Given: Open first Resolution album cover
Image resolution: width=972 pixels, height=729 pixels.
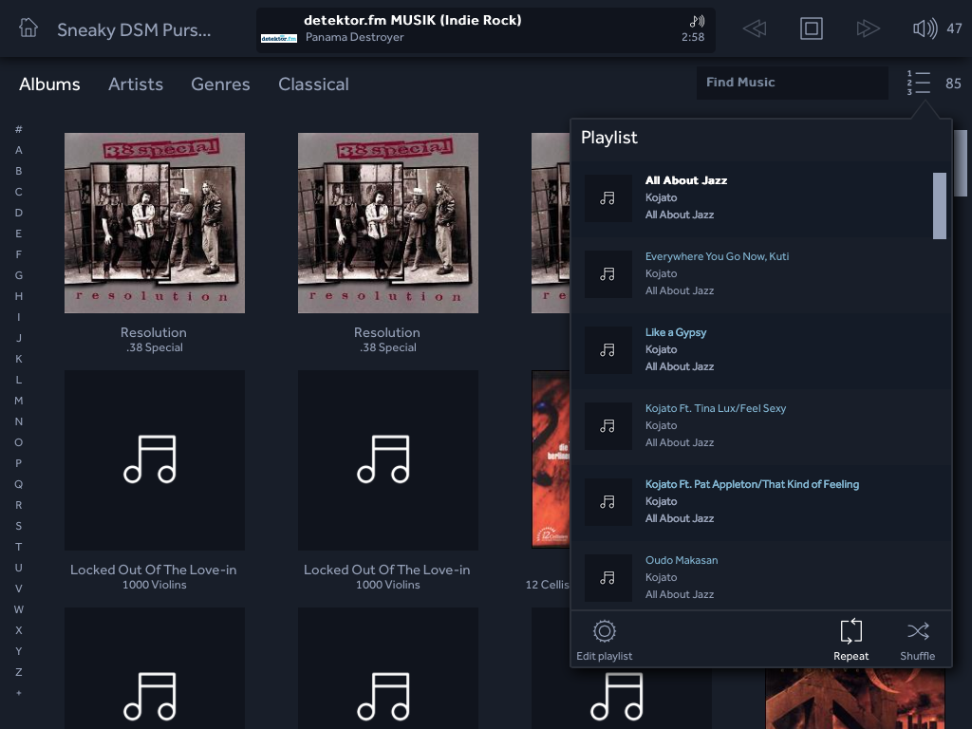Looking at the screenshot, I should [x=155, y=222].
